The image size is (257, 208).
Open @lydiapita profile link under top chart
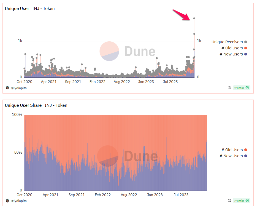[19, 88]
